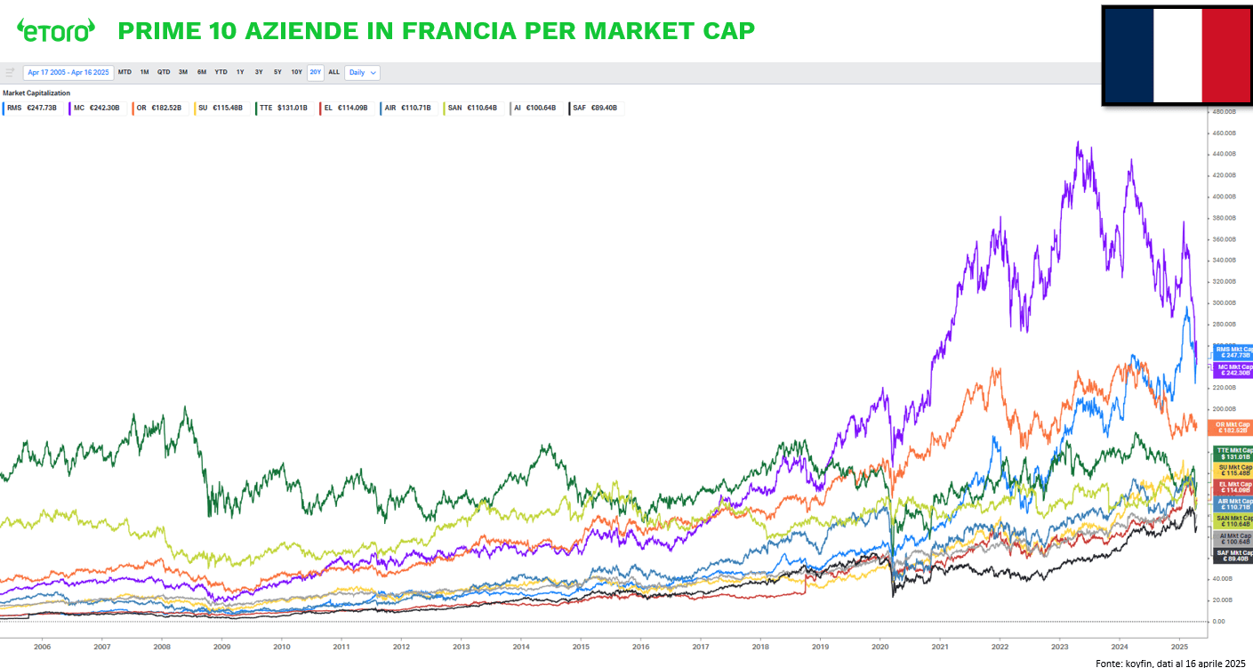Image resolution: width=1253 pixels, height=668 pixels.
Task: Switch to the 10Y range
Action: [296, 72]
